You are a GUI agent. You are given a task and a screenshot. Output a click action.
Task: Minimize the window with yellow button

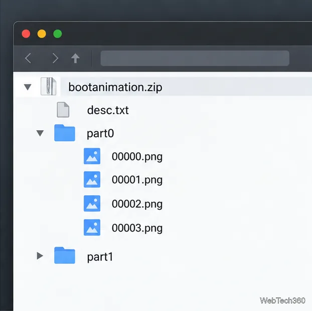click(x=42, y=34)
